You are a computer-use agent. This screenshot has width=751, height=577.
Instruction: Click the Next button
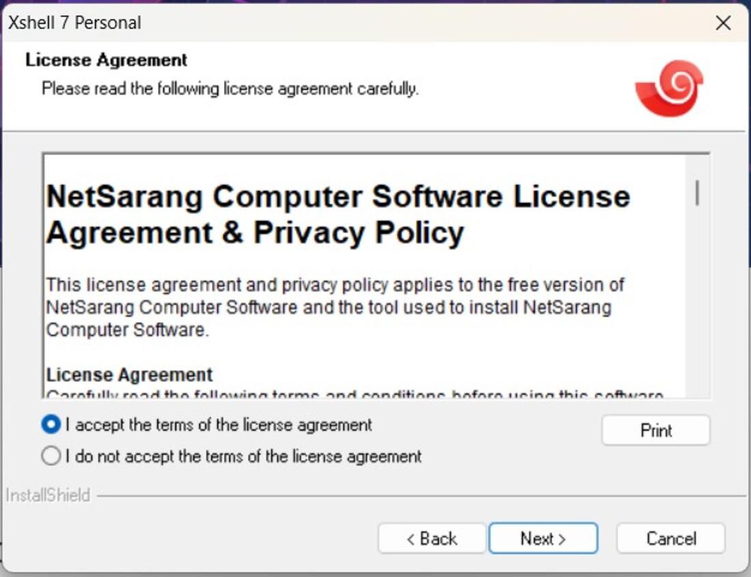tap(543, 539)
